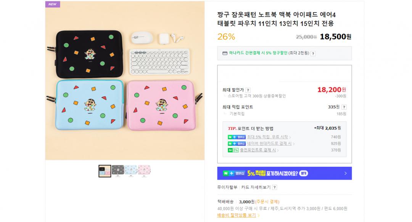The image size is (412, 222).
Task: Select the black pouch thumbnail
Action: pos(118,171)
